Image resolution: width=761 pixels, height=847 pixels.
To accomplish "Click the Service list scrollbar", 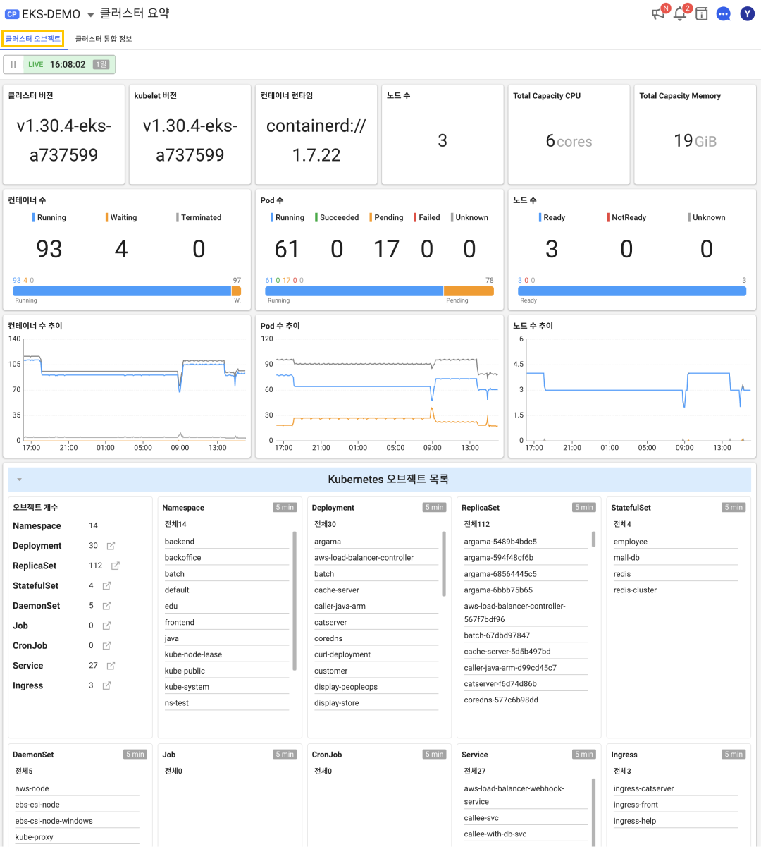I will (594, 811).
